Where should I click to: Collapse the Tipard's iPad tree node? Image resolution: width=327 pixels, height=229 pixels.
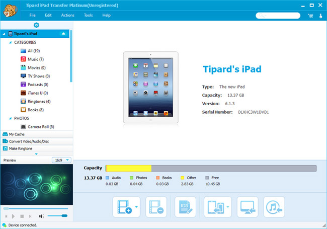pyautogui.click(x=4, y=34)
